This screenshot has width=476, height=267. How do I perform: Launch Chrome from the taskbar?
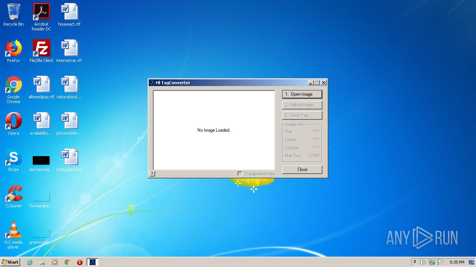pos(67,262)
